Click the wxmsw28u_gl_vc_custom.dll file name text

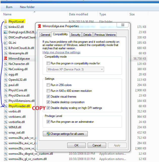(27, 159)
